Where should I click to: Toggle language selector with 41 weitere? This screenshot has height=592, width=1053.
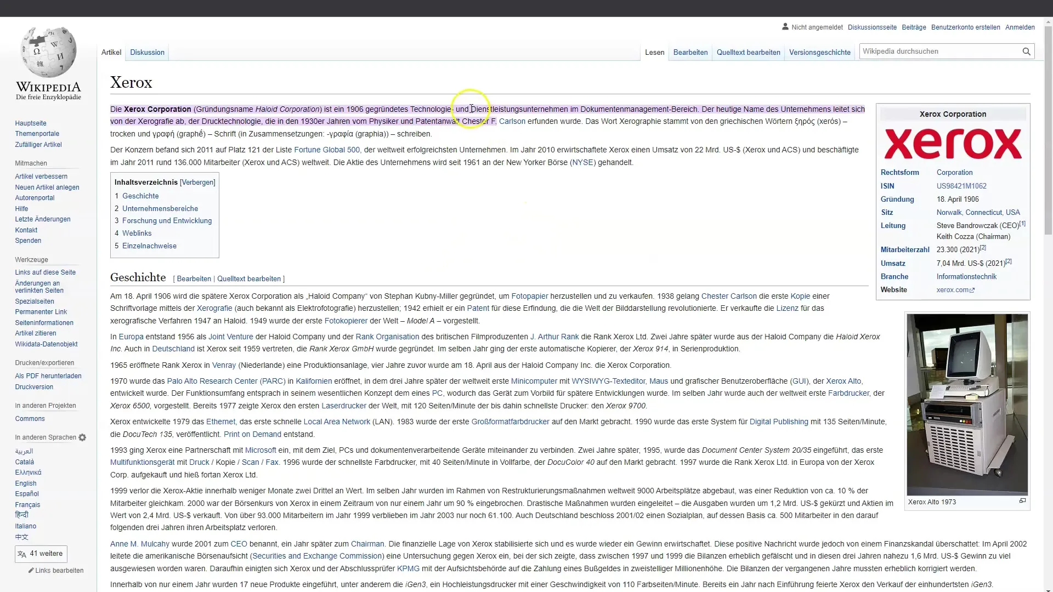click(x=41, y=554)
